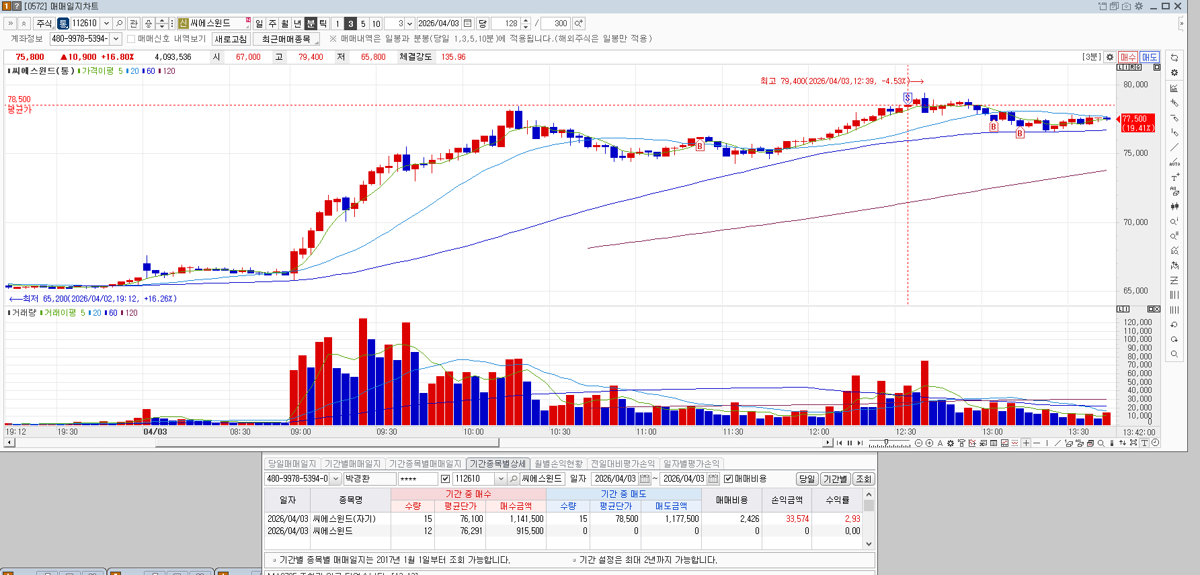Open the account 480-9978-5394 dropdown under toolbar

[x=116, y=39]
